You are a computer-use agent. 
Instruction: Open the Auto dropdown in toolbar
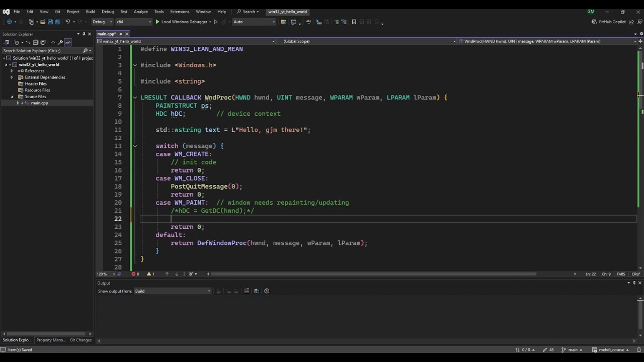pyautogui.click(x=254, y=22)
